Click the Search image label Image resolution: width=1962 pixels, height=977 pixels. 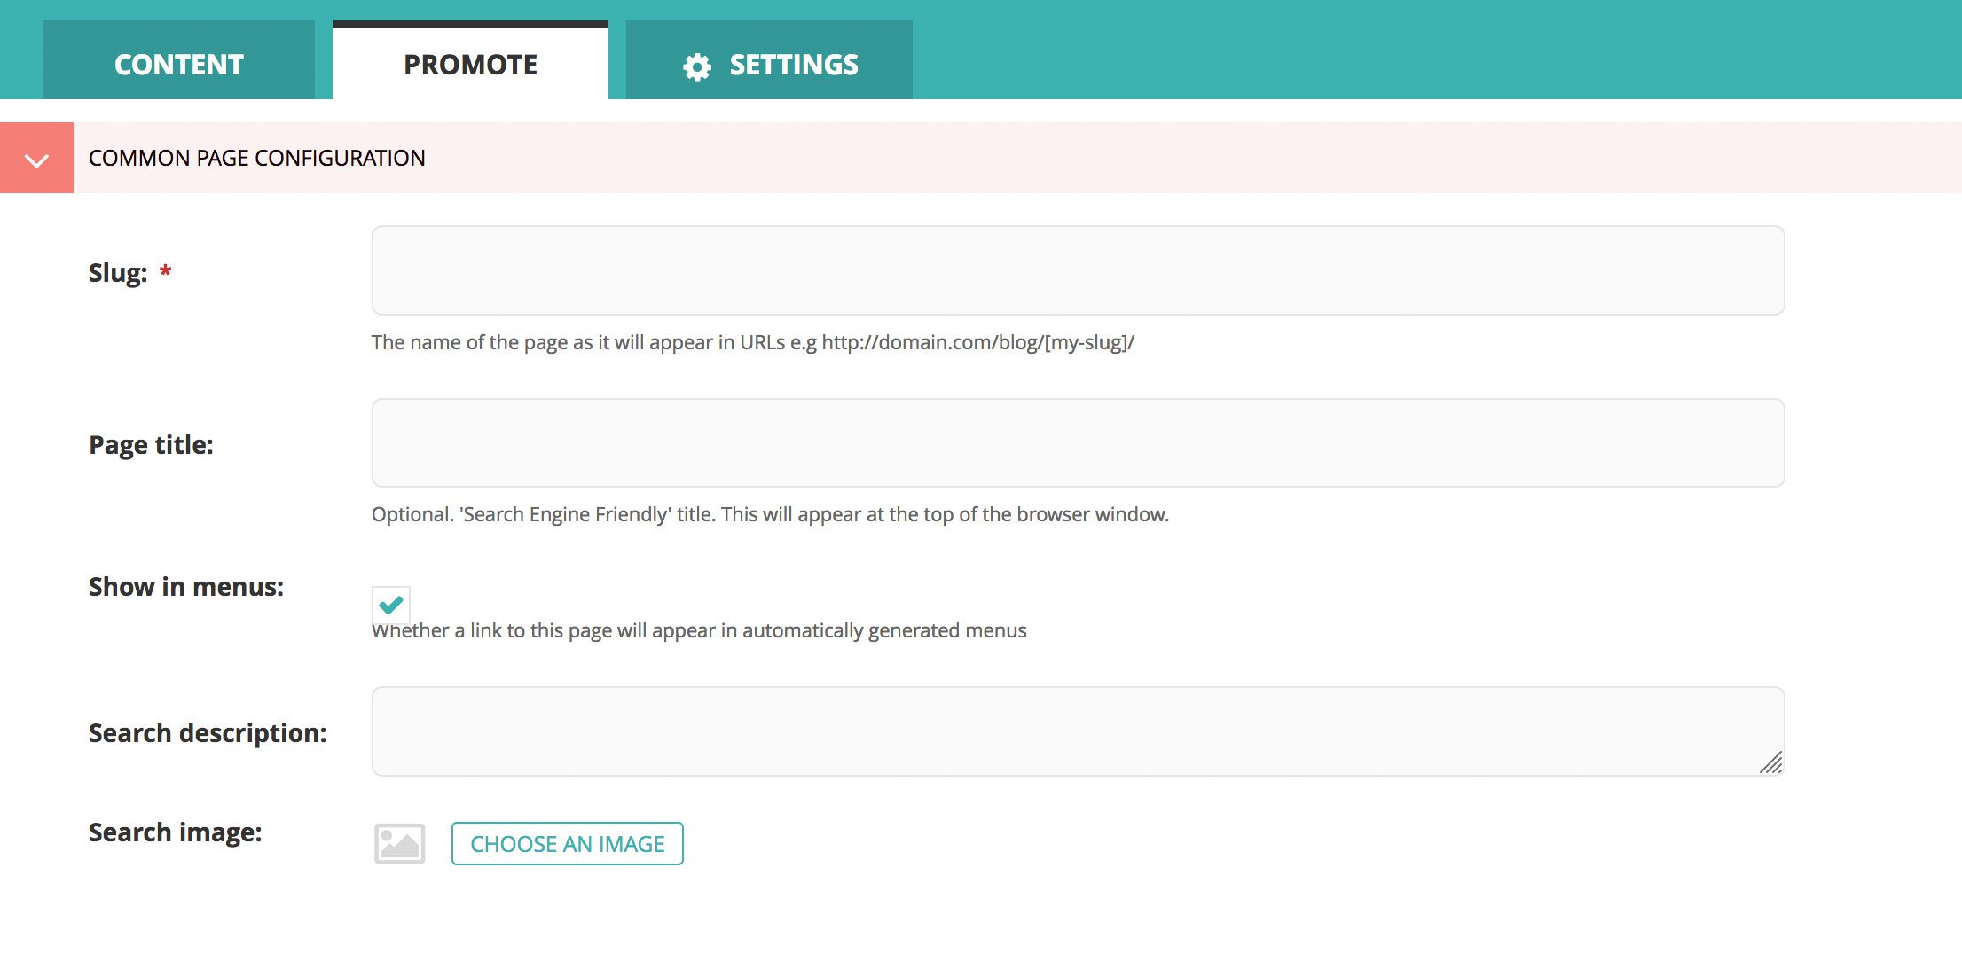coord(176,832)
